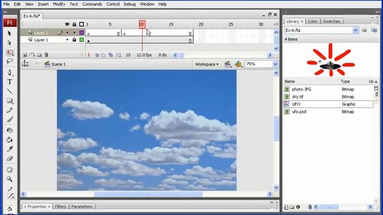Open the Insert menu

click(x=43, y=4)
